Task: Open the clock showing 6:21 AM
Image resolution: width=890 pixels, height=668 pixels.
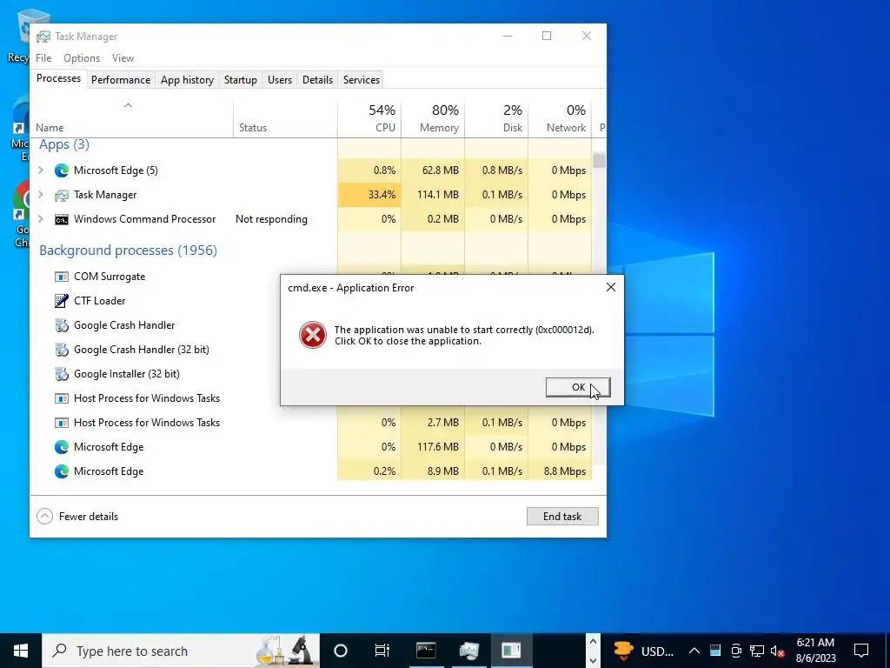Action: coord(815,651)
